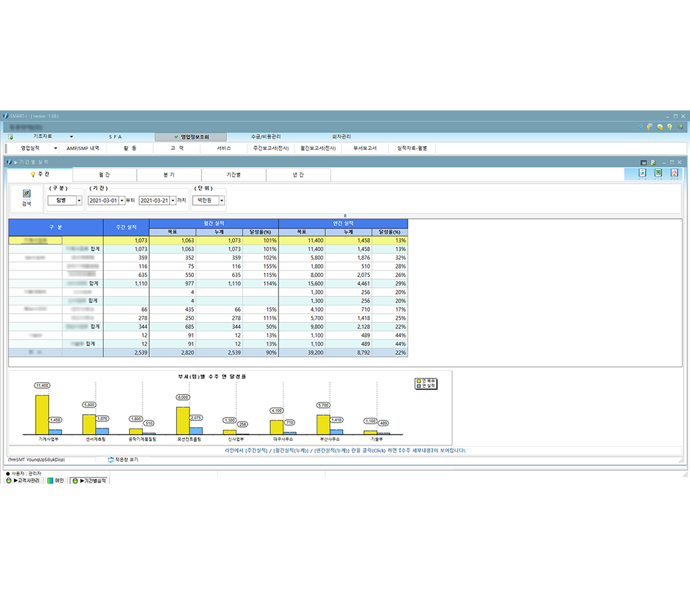
Task: Click the Excel export icon in panel toolbar
Action: click(x=657, y=173)
